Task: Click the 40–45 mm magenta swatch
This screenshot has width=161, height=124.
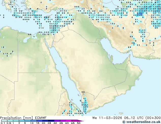Action: click(69, 121)
